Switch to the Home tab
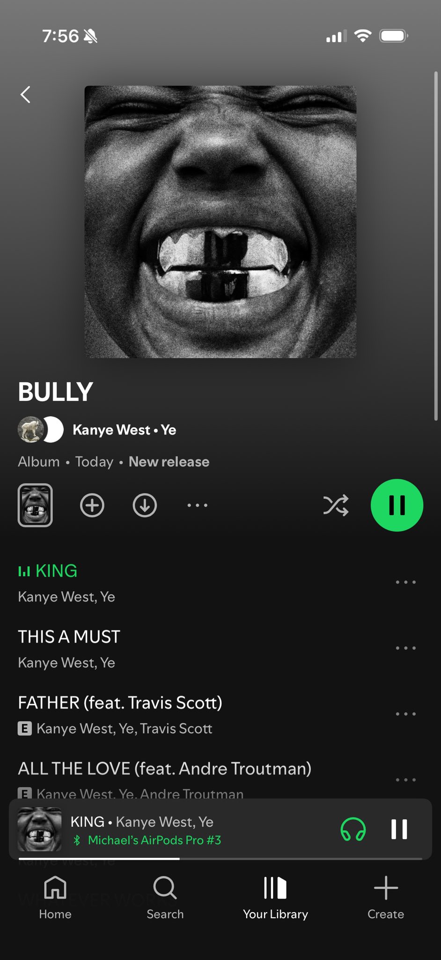The width and height of the screenshot is (441, 960). pyautogui.click(x=55, y=898)
